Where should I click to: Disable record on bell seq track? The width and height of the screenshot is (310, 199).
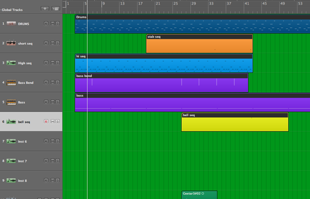[x=46, y=121]
